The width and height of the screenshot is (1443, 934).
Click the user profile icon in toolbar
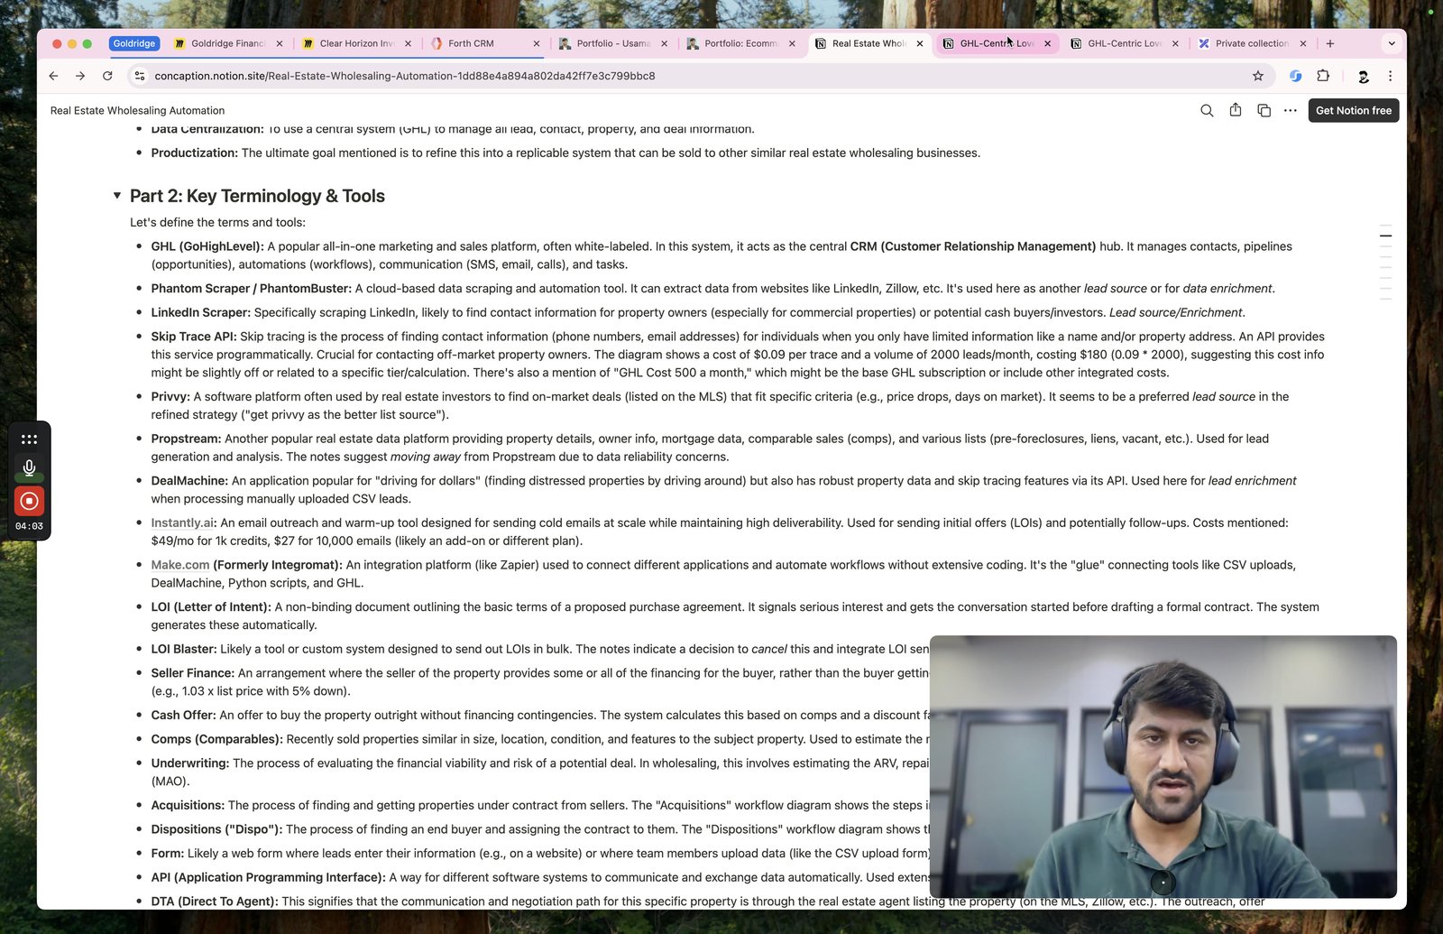[1363, 76]
